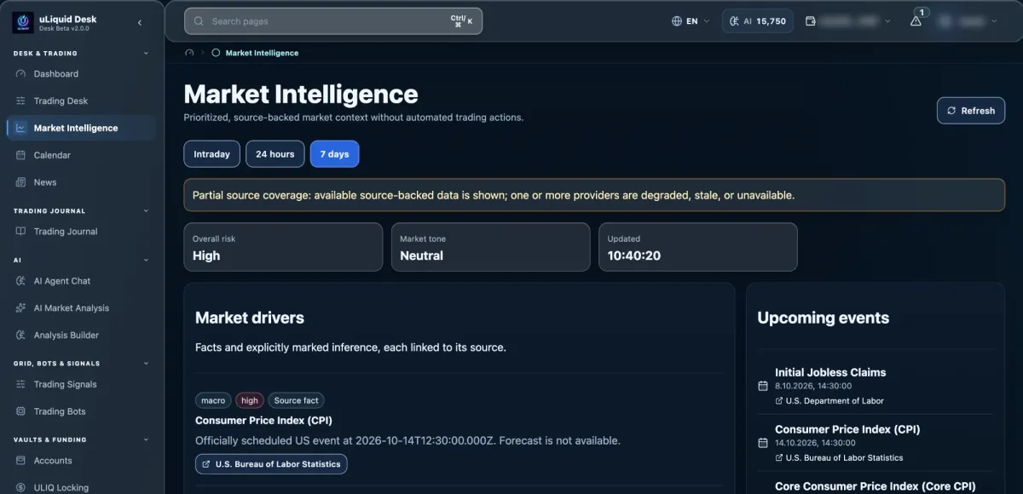Click the globe language icon

(677, 21)
